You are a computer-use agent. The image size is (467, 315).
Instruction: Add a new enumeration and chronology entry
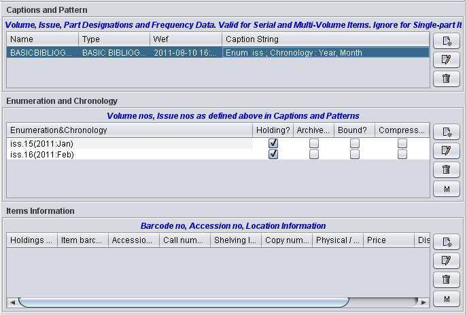[x=446, y=132]
